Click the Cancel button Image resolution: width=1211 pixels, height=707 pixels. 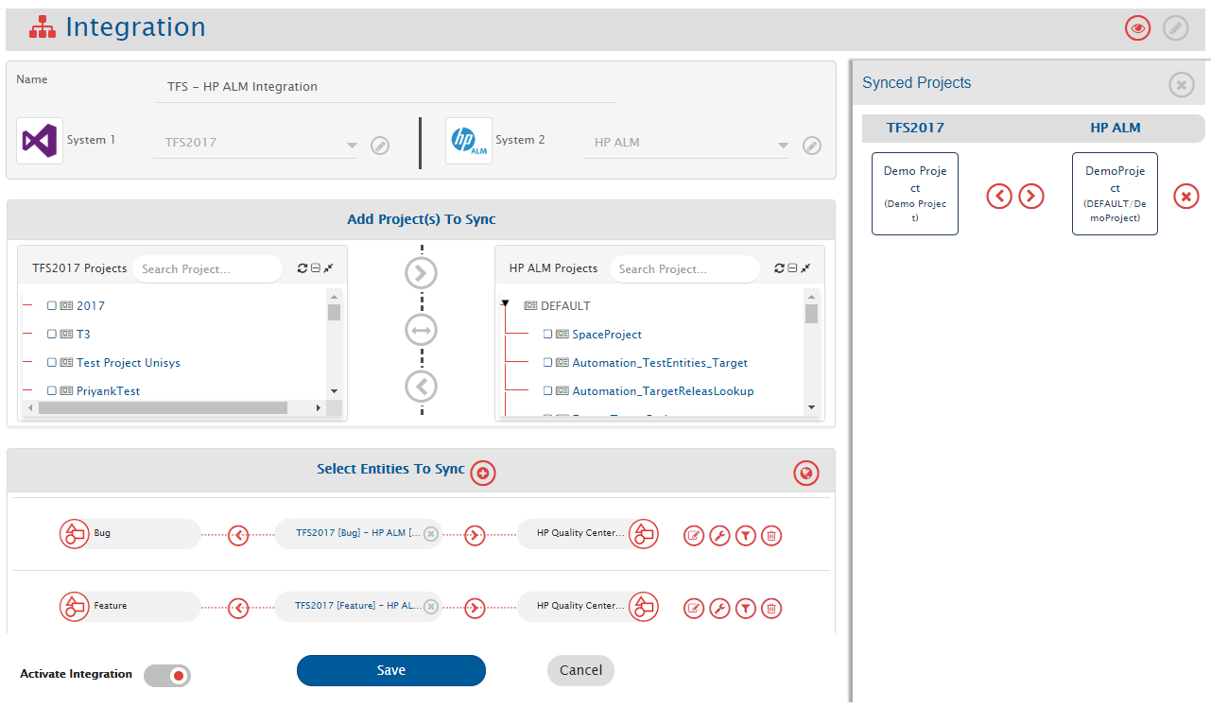click(580, 670)
